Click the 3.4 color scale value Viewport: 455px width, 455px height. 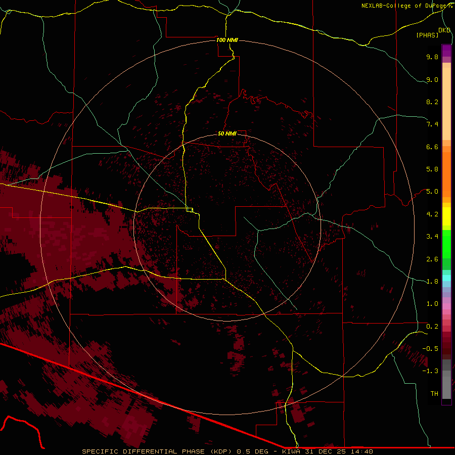[432, 237]
